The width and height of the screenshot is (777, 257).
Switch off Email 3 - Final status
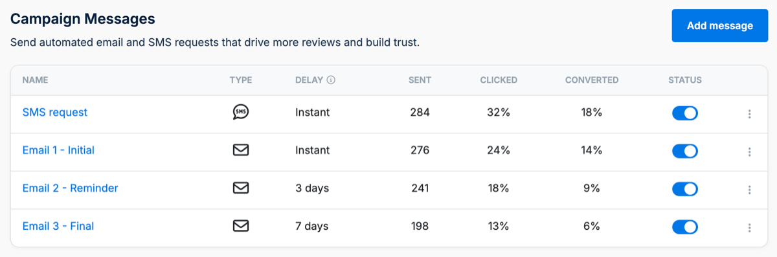click(685, 227)
